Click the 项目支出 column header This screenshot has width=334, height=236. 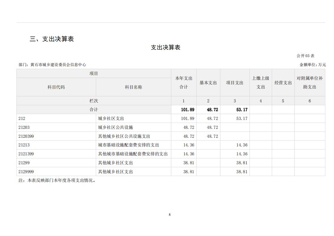point(235,83)
